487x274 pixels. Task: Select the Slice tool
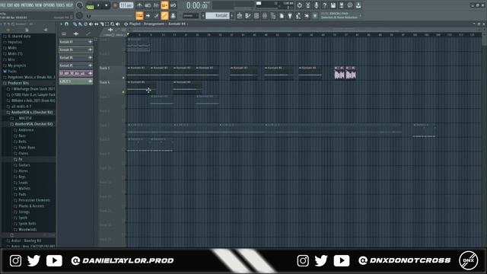pyautogui.click(x=101, y=24)
